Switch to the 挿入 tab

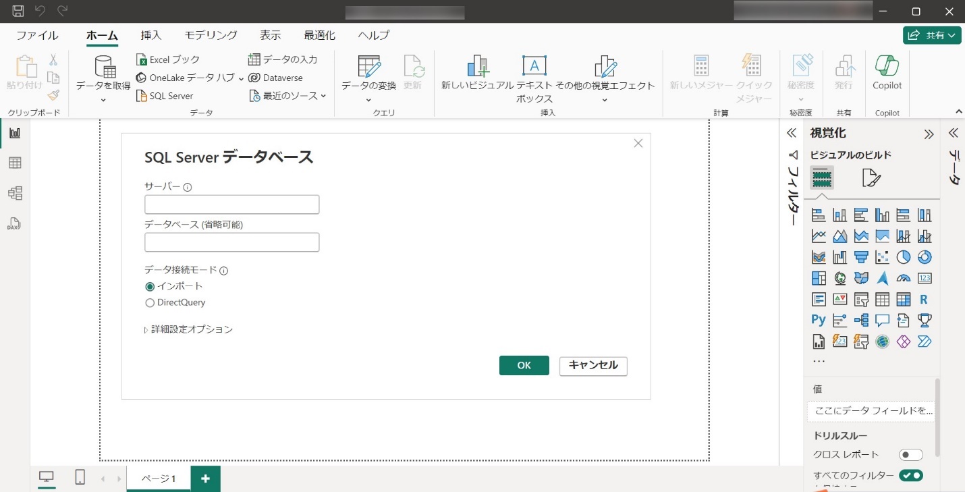tap(151, 36)
